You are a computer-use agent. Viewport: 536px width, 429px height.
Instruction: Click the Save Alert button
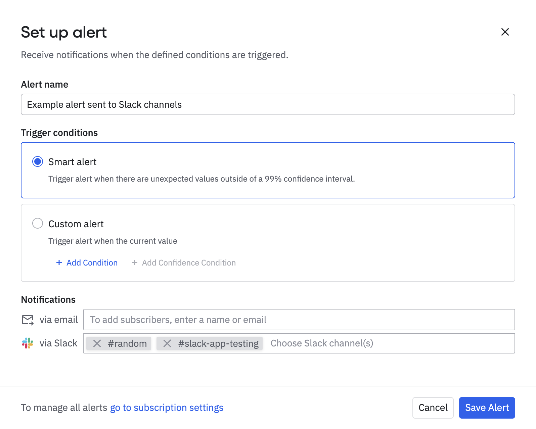(487, 408)
